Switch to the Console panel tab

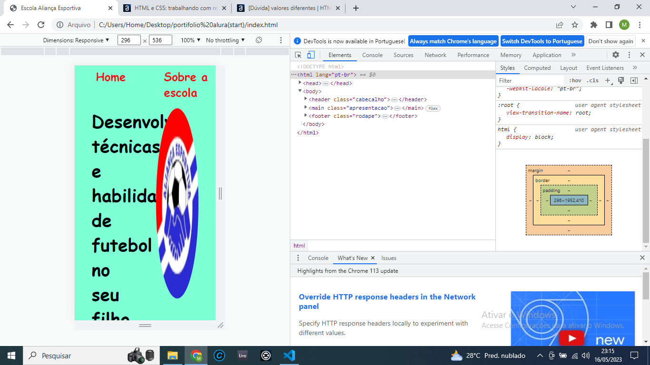click(x=372, y=55)
